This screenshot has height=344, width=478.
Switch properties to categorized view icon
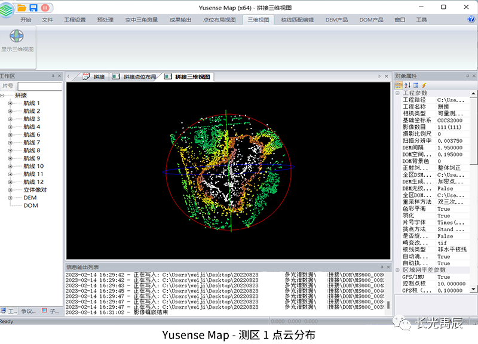(399, 85)
